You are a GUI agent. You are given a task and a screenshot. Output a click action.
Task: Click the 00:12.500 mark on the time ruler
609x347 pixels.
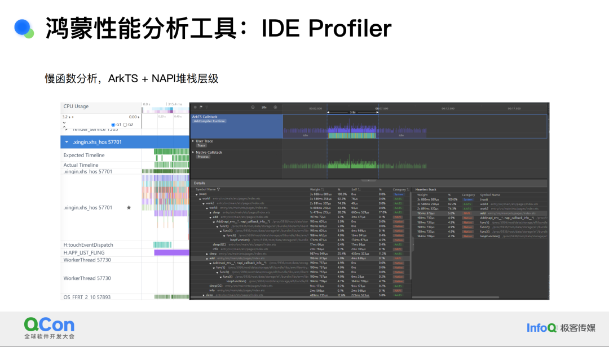tap(448, 109)
